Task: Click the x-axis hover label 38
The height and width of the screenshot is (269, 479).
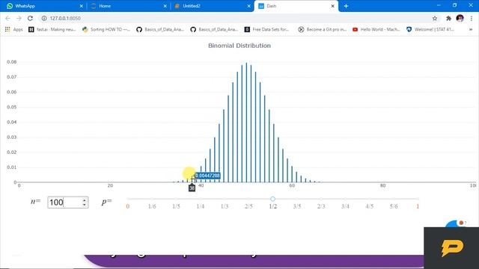Action: pos(192,188)
